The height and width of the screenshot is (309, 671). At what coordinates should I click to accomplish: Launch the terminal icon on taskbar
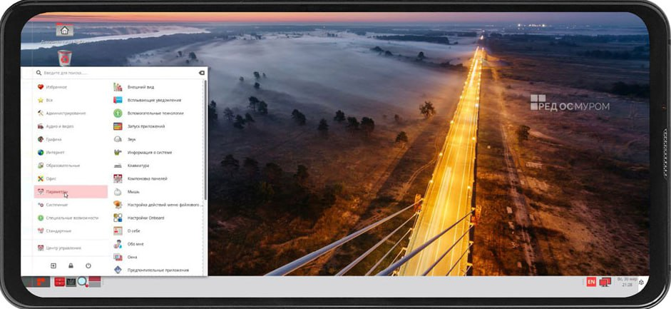tap(71, 282)
